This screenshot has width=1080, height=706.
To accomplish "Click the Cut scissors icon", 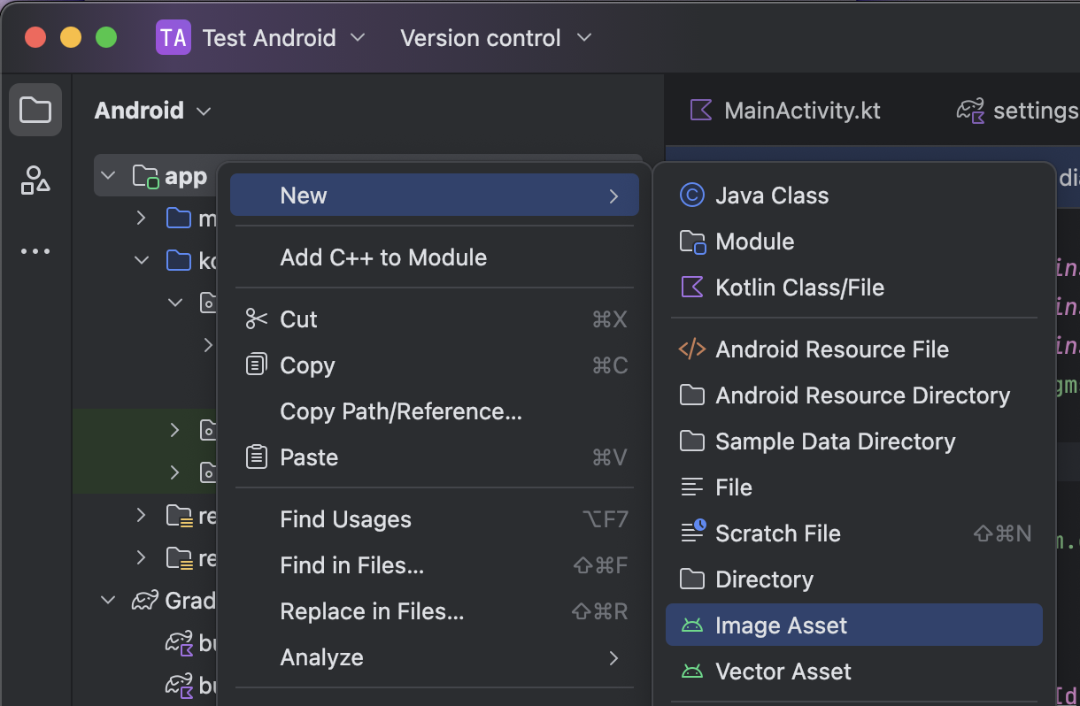I will point(257,319).
